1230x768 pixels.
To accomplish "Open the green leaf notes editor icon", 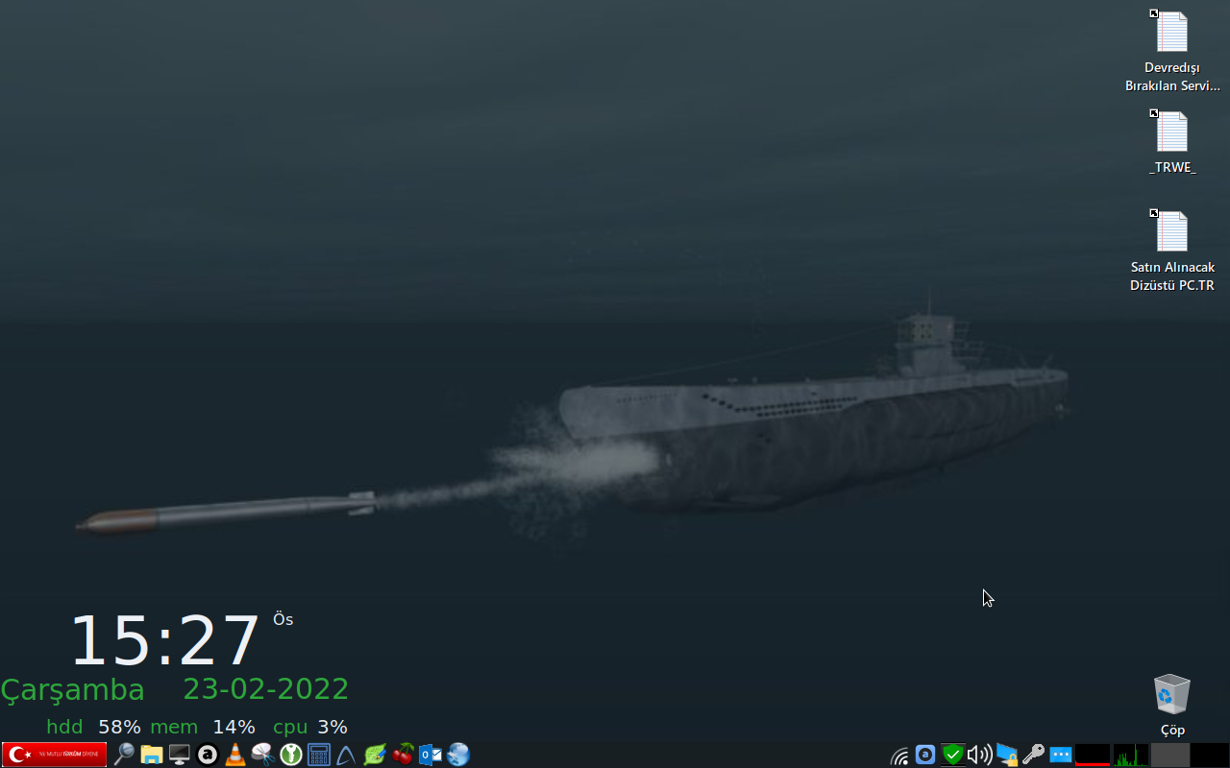I will click(375, 755).
